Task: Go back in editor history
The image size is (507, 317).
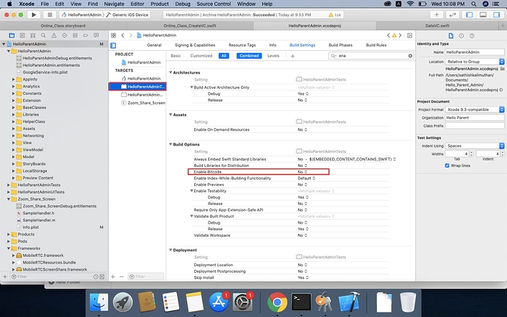Action: click(123, 35)
